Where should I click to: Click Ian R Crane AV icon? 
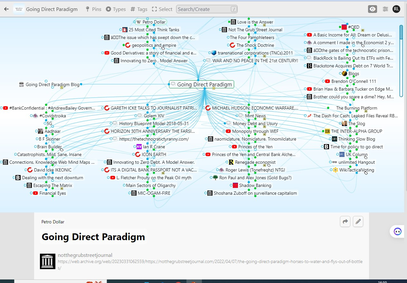tap(139, 147)
